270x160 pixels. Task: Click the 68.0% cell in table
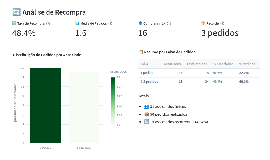(x=244, y=82)
